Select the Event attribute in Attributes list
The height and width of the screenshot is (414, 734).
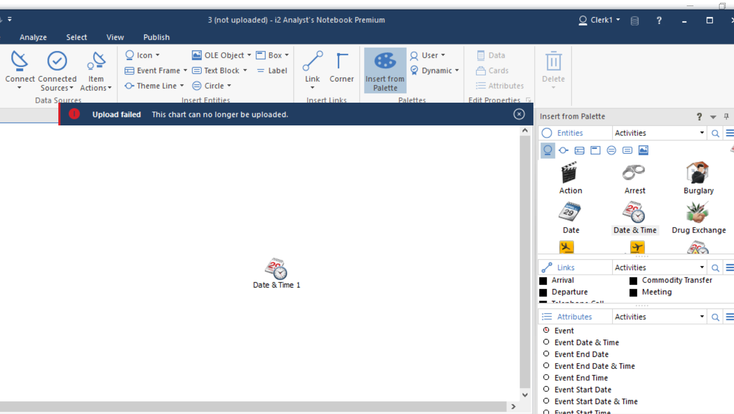[x=563, y=330]
